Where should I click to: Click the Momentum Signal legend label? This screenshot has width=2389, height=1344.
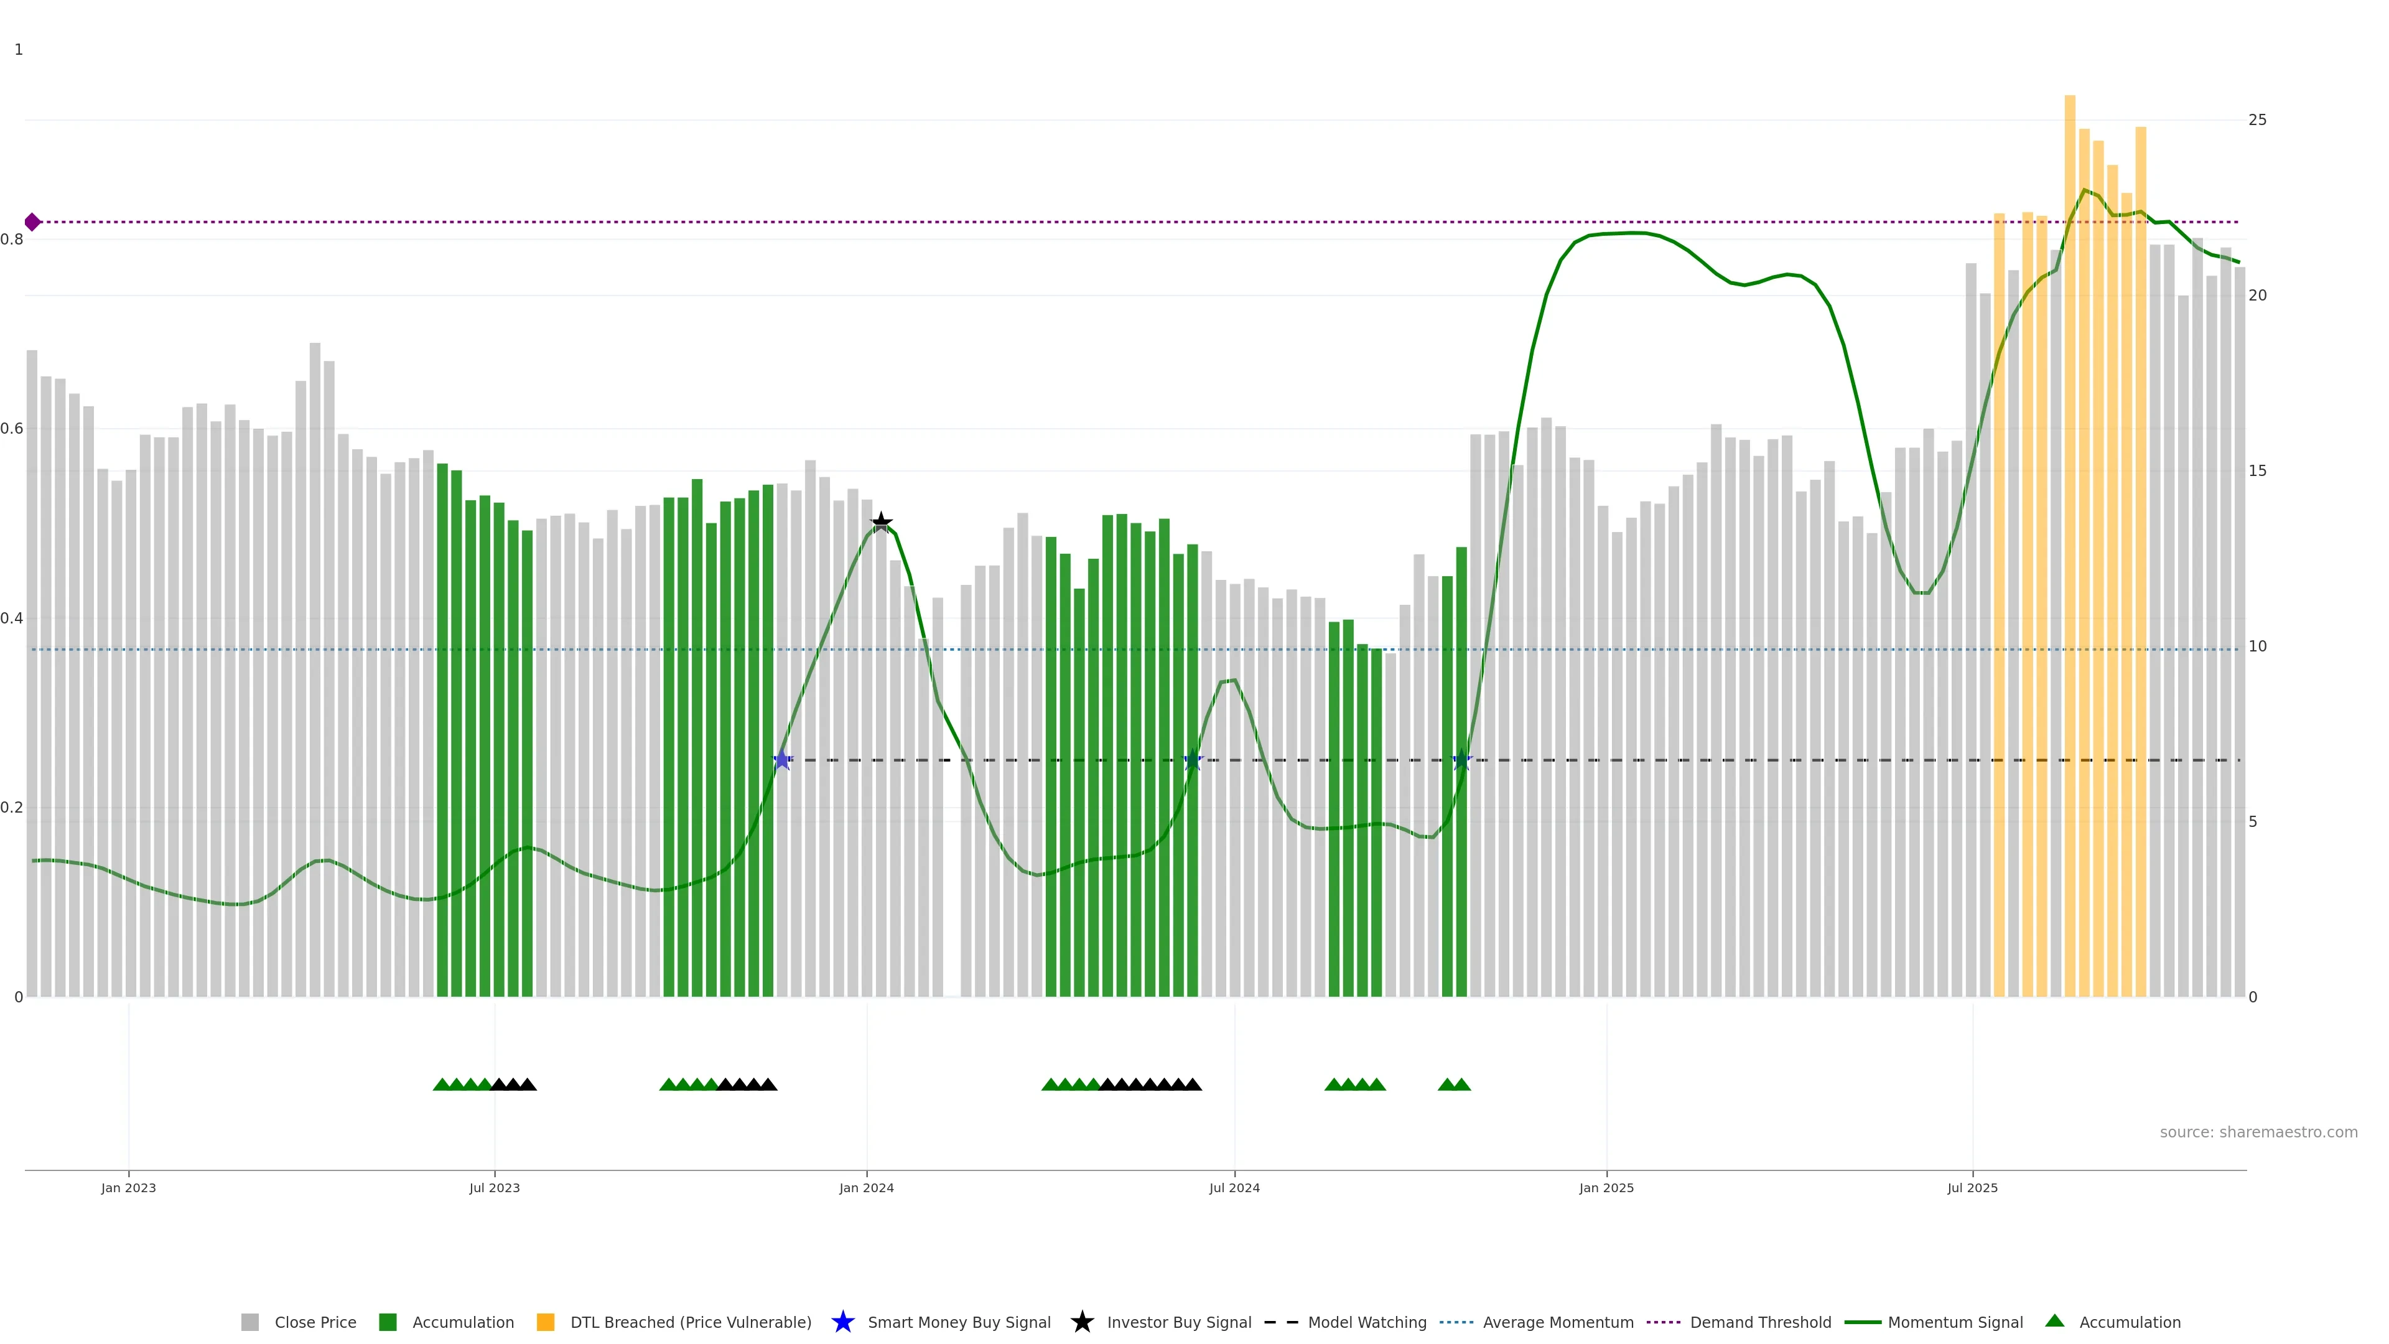1955,1323
